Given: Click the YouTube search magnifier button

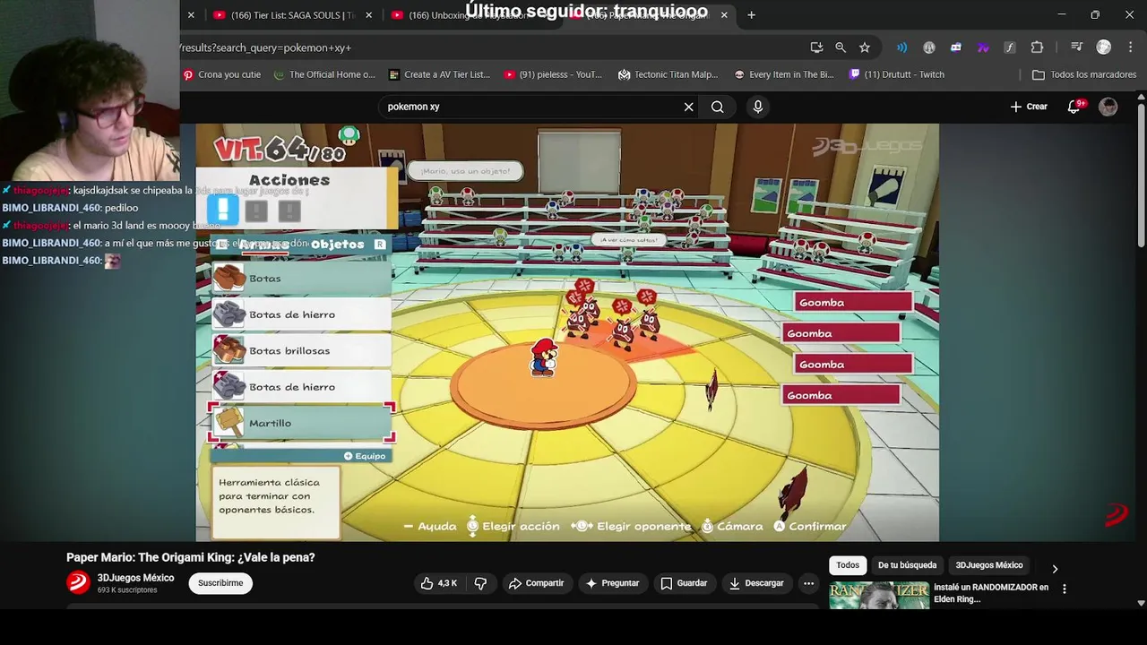Looking at the screenshot, I should (x=717, y=107).
